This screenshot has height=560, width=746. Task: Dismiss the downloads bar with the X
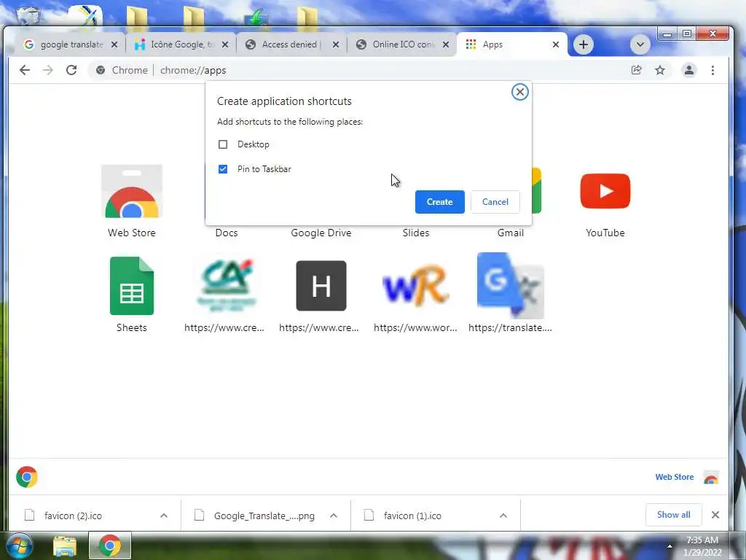click(715, 515)
